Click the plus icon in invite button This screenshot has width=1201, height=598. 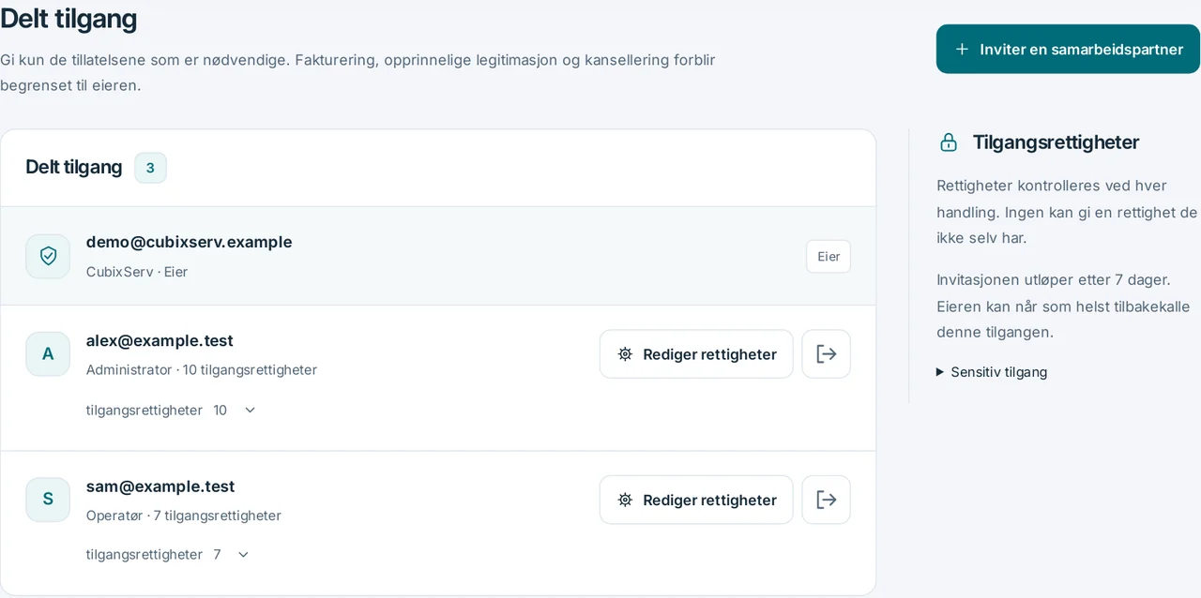962,49
